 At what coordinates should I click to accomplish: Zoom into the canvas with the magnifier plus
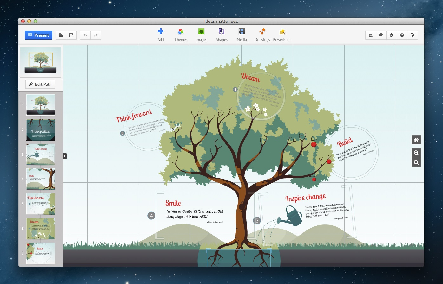(416, 153)
